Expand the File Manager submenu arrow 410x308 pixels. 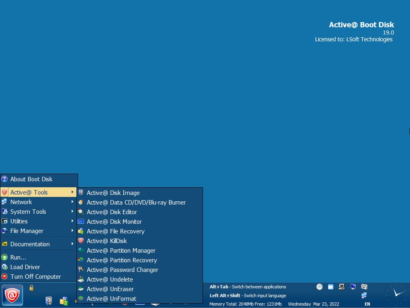[x=72, y=231]
